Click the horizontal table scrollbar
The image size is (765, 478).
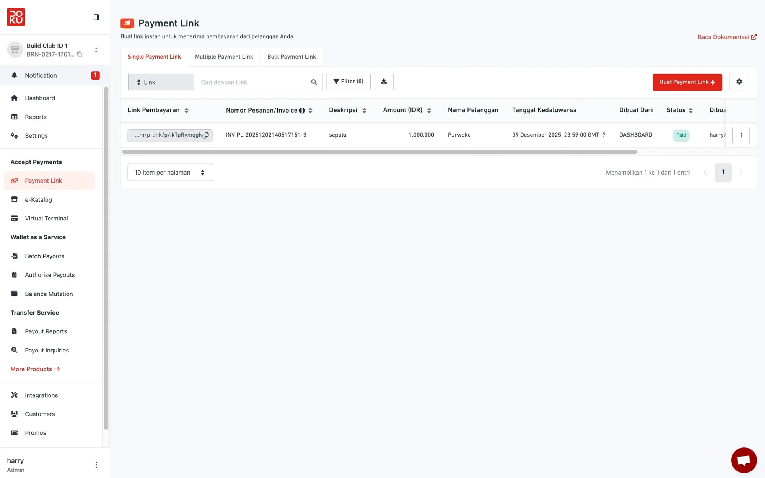point(379,152)
